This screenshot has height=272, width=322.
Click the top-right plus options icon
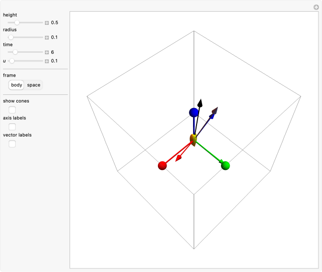pos(316,7)
